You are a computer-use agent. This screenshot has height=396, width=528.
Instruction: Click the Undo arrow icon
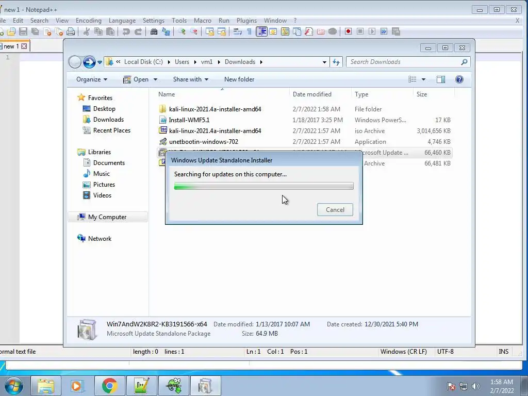coord(126,31)
